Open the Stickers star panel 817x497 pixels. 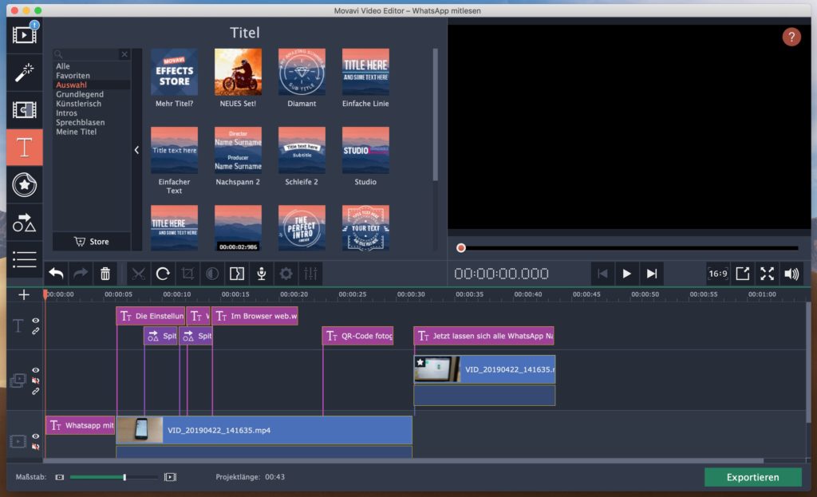[x=25, y=184]
